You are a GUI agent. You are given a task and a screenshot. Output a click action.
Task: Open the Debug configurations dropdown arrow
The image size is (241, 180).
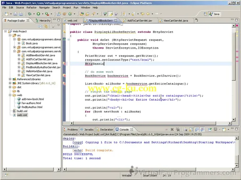(x=34, y=14)
